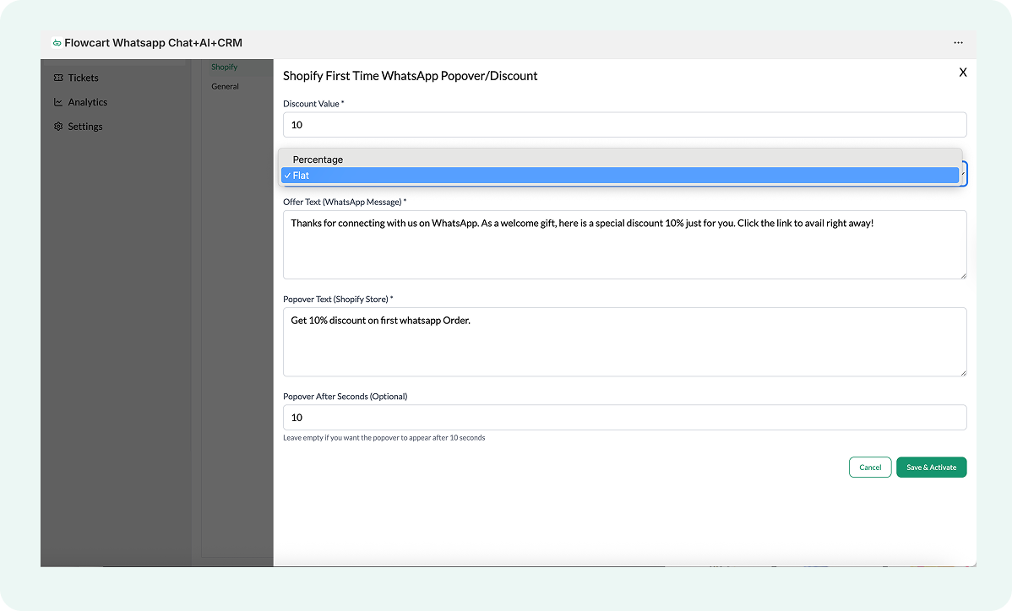Screen dimensions: 1012x611
Task: Choose the Flat option in dropdown list
Action: [619, 176]
